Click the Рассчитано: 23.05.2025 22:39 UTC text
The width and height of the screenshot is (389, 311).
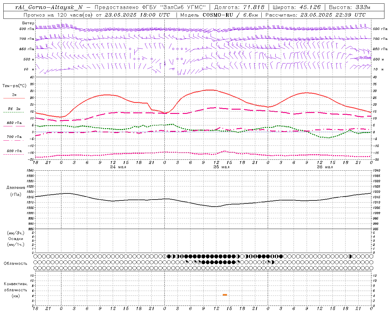pyautogui.click(x=315, y=15)
